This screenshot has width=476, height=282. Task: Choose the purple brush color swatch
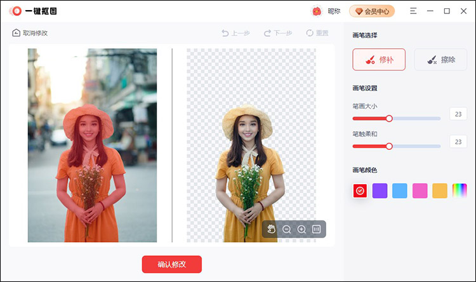[x=380, y=191]
